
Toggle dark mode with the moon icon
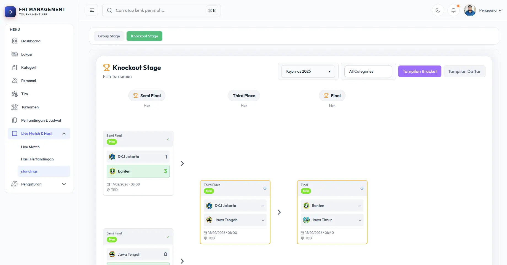[438, 10]
